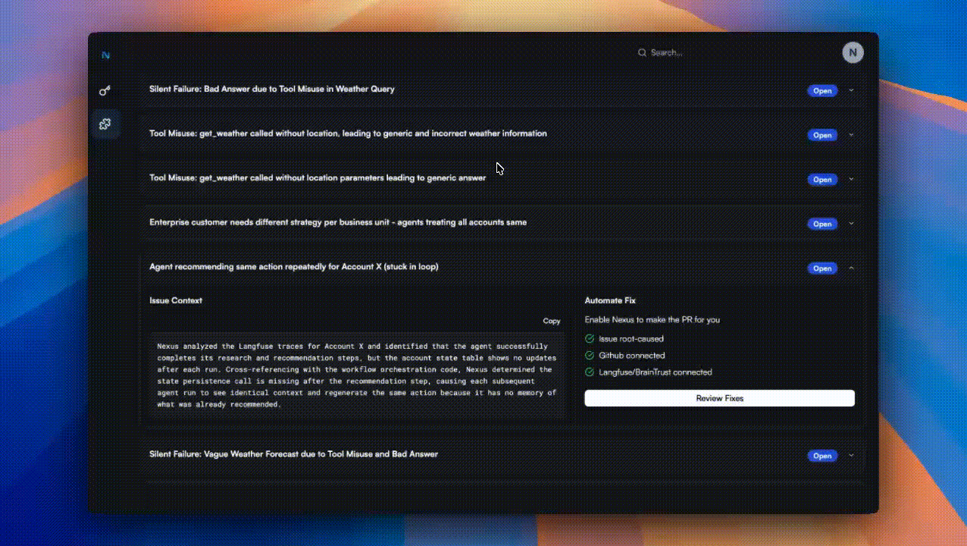Click the Open badge on the first Tool Misuse issue
The image size is (967, 546).
[x=822, y=135]
